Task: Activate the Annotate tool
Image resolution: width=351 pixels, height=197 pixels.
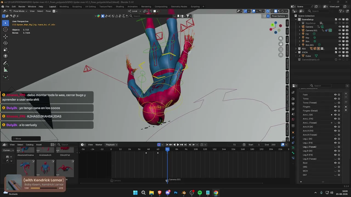Action: point(5,63)
